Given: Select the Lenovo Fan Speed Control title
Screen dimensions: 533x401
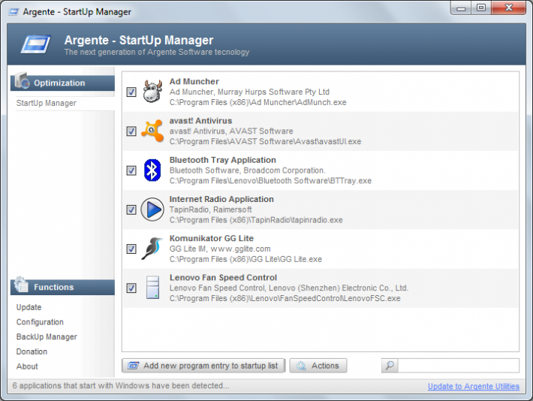Looking at the screenshot, I should pos(223,278).
